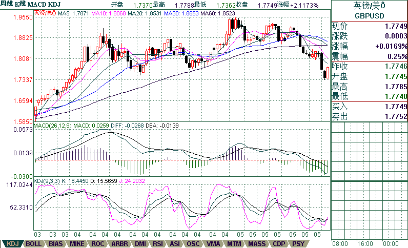Screen dimensions: 408x248
Task: Click the MA10: 1.8068 legend
Action: tap(109, 13)
